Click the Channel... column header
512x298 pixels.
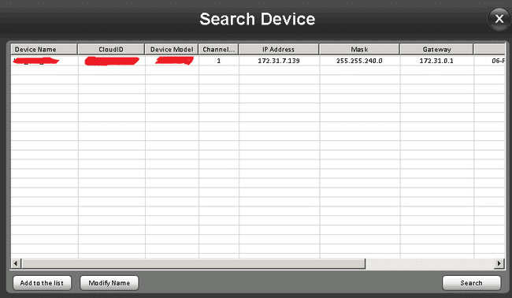click(x=218, y=50)
